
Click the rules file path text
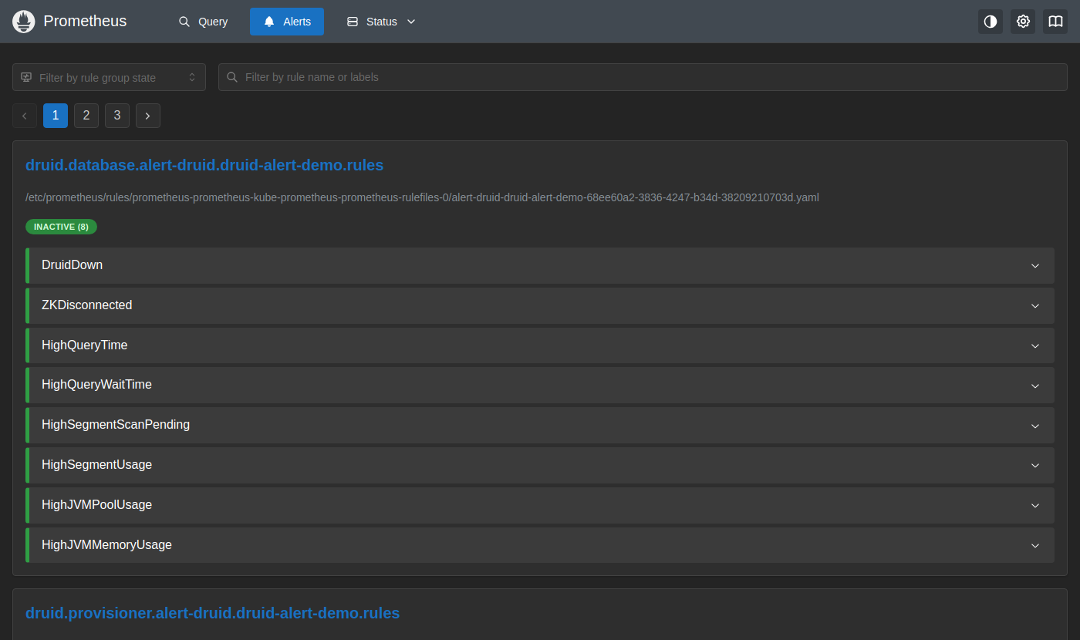(x=422, y=197)
